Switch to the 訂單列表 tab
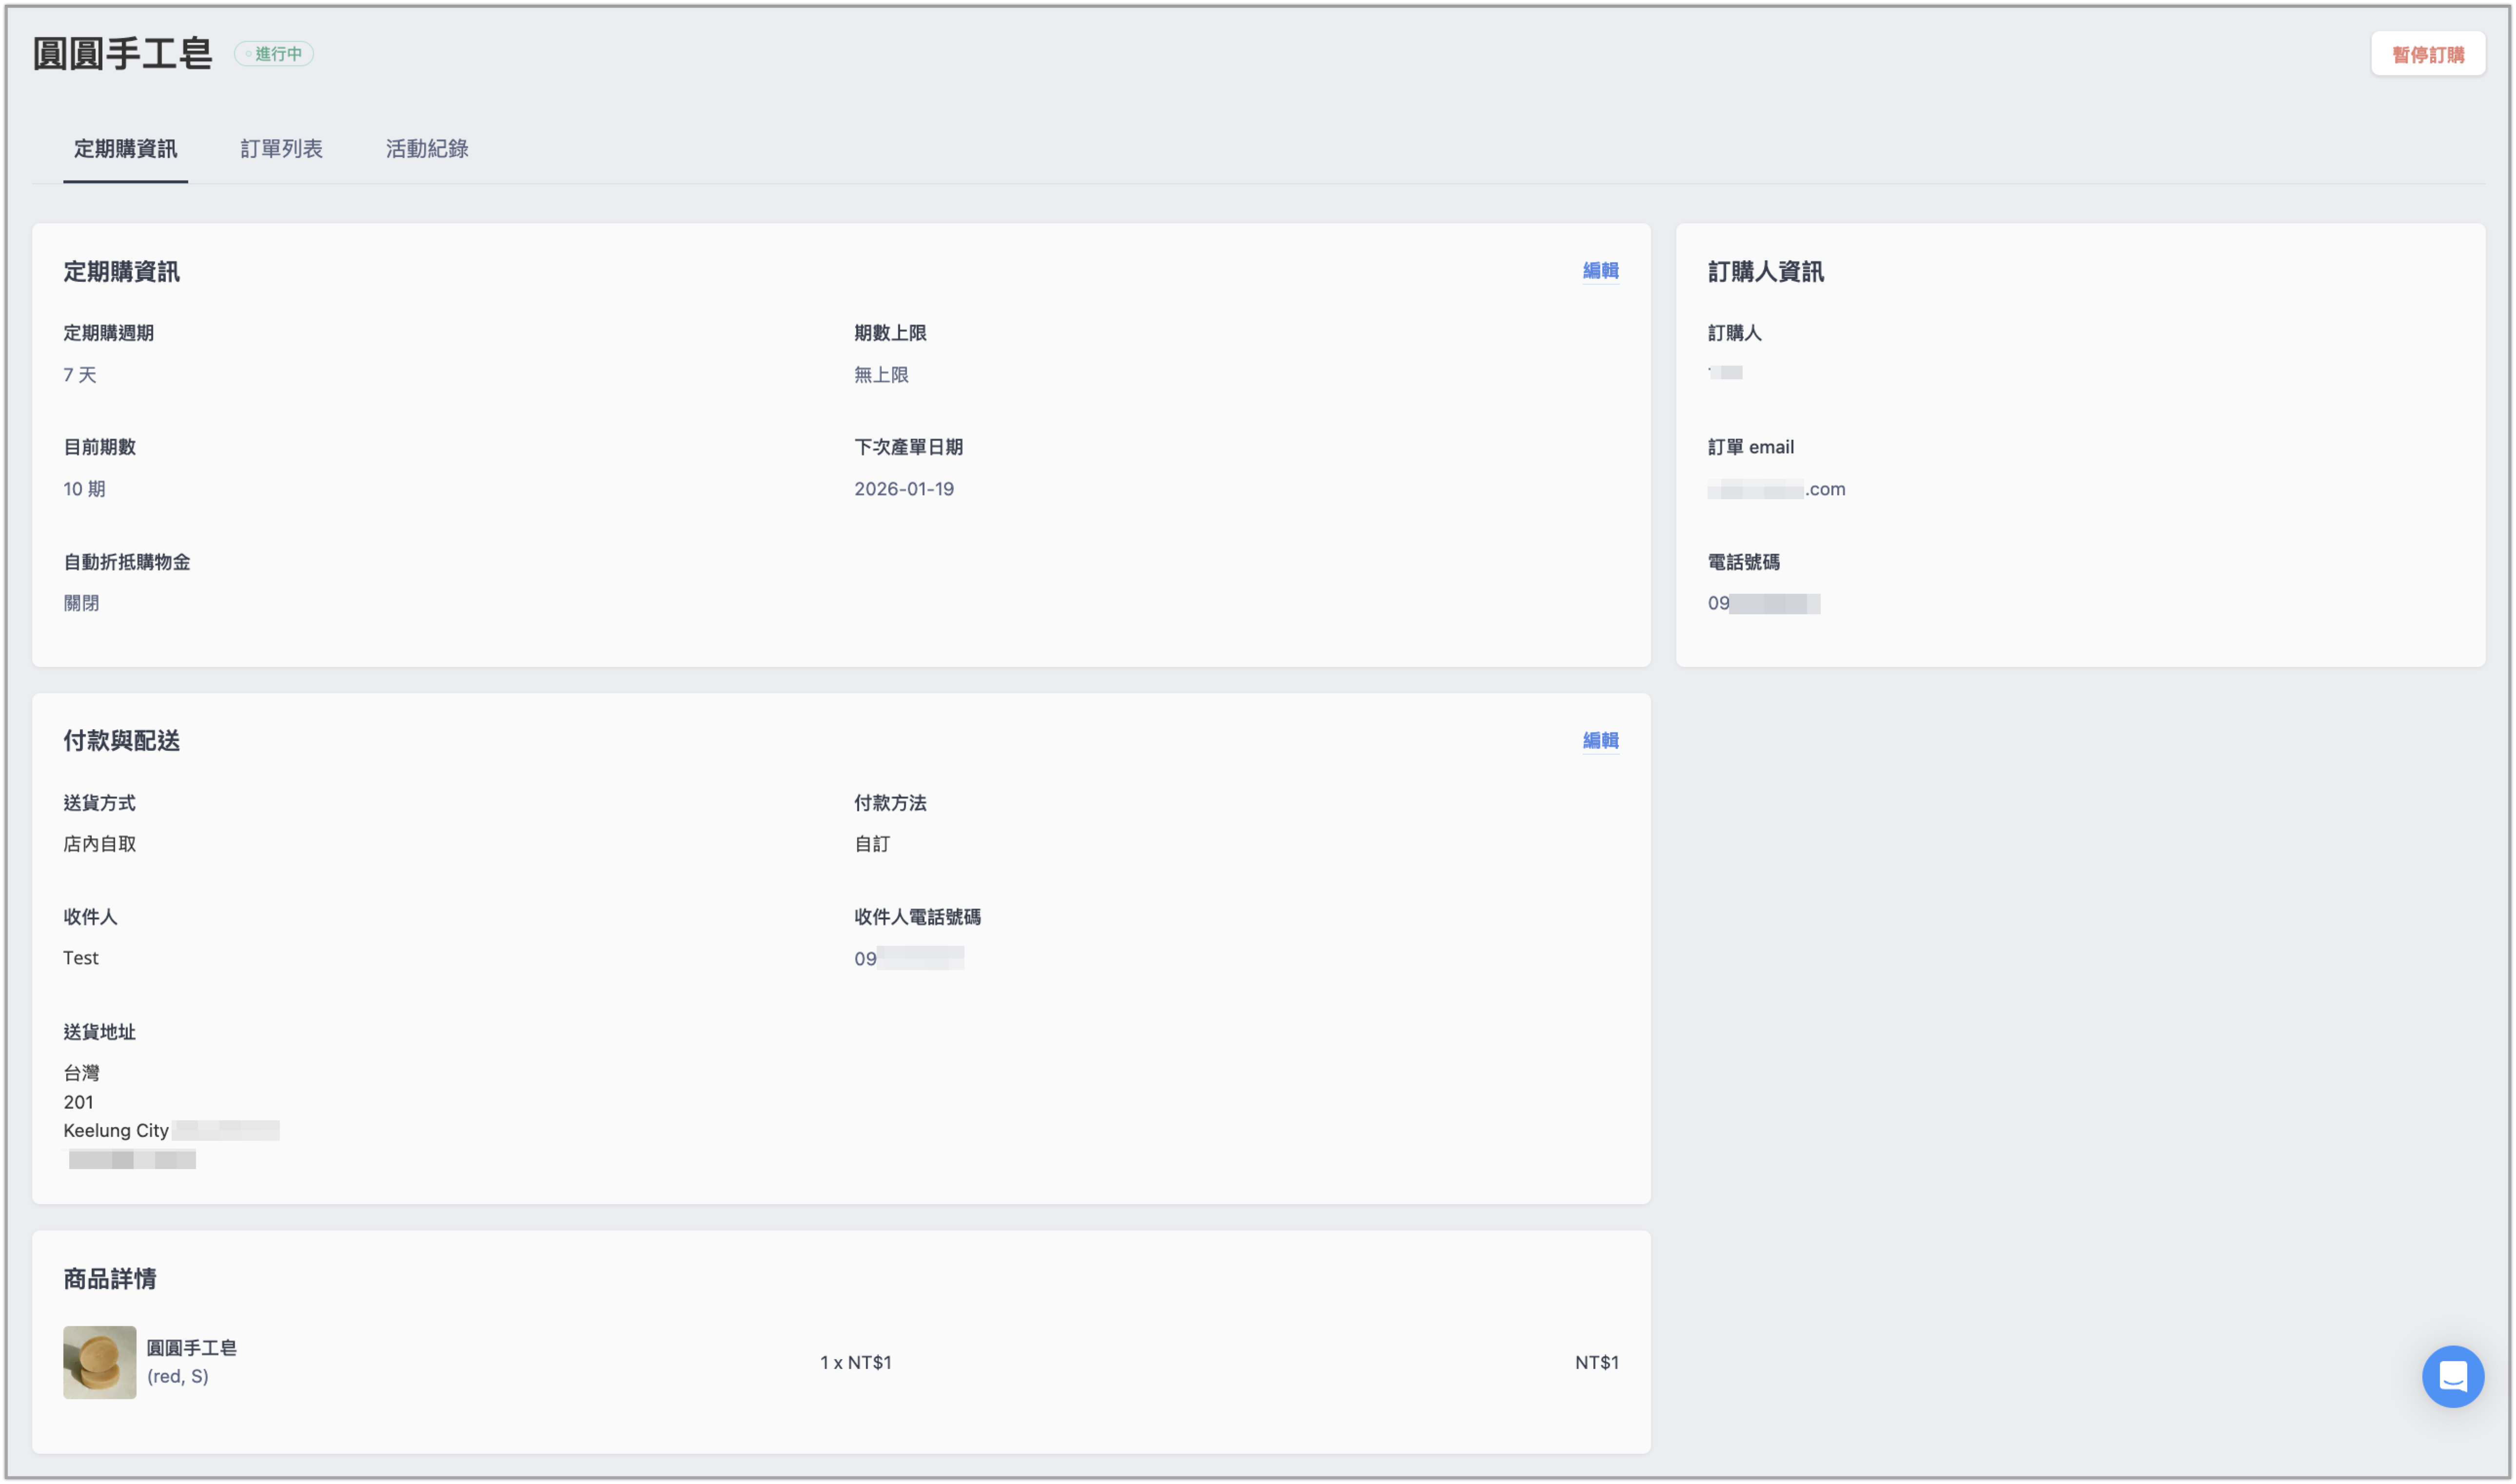The height and width of the screenshot is (1484, 2516). click(x=281, y=149)
